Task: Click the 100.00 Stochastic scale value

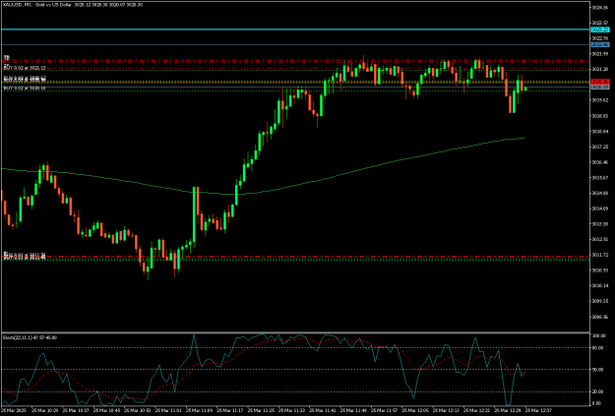Action: pyautogui.click(x=598, y=336)
